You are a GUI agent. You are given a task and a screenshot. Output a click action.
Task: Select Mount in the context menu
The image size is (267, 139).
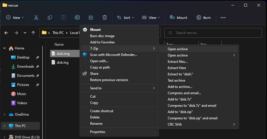(x=119, y=30)
